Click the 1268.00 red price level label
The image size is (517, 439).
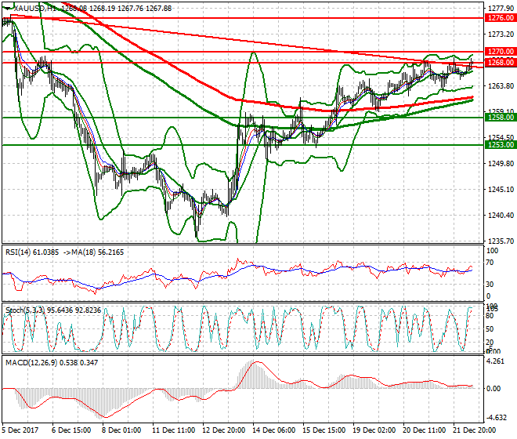tap(501, 63)
